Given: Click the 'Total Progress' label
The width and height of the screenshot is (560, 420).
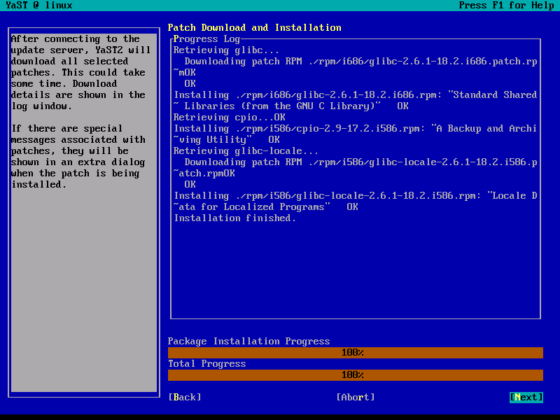Looking at the screenshot, I should (206, 363).
